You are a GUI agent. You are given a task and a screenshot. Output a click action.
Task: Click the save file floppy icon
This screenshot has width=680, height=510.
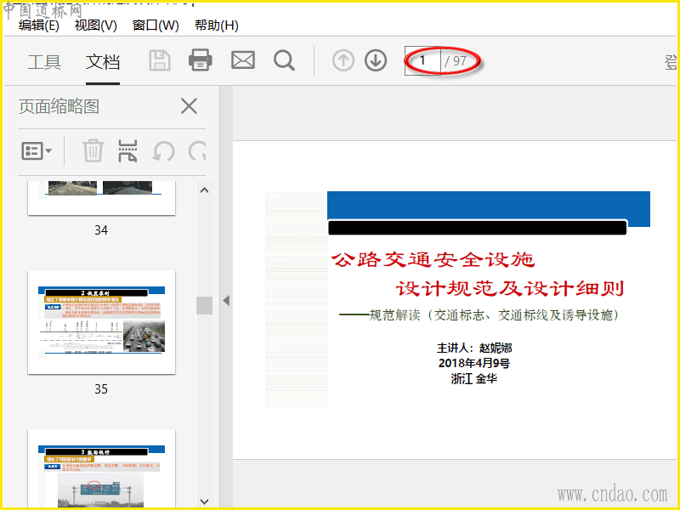click(x=160, y=60)
